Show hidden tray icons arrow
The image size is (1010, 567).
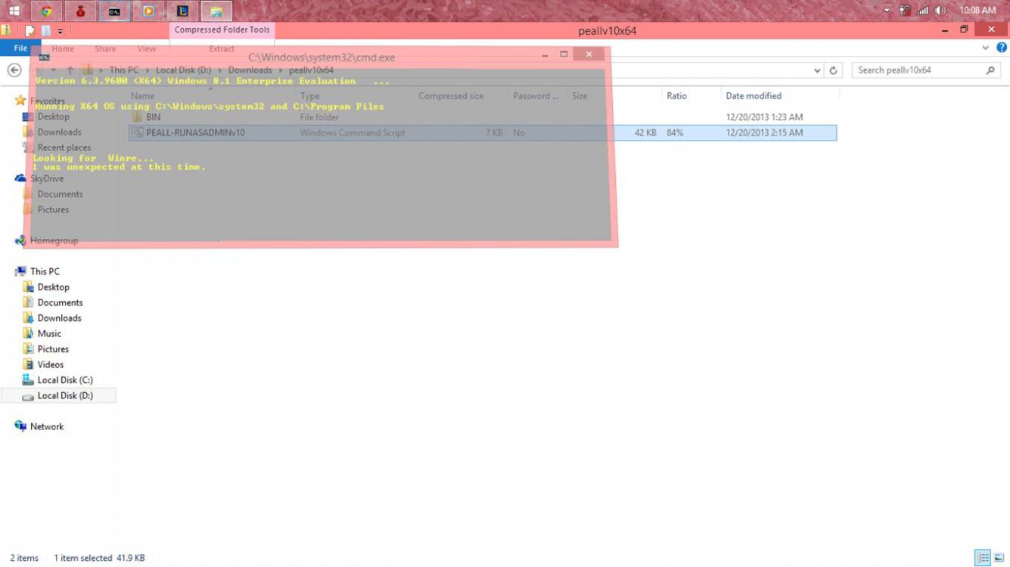(x=887, y=11)
